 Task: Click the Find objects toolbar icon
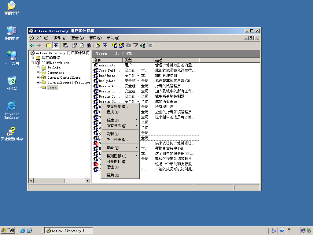[143, 45]
